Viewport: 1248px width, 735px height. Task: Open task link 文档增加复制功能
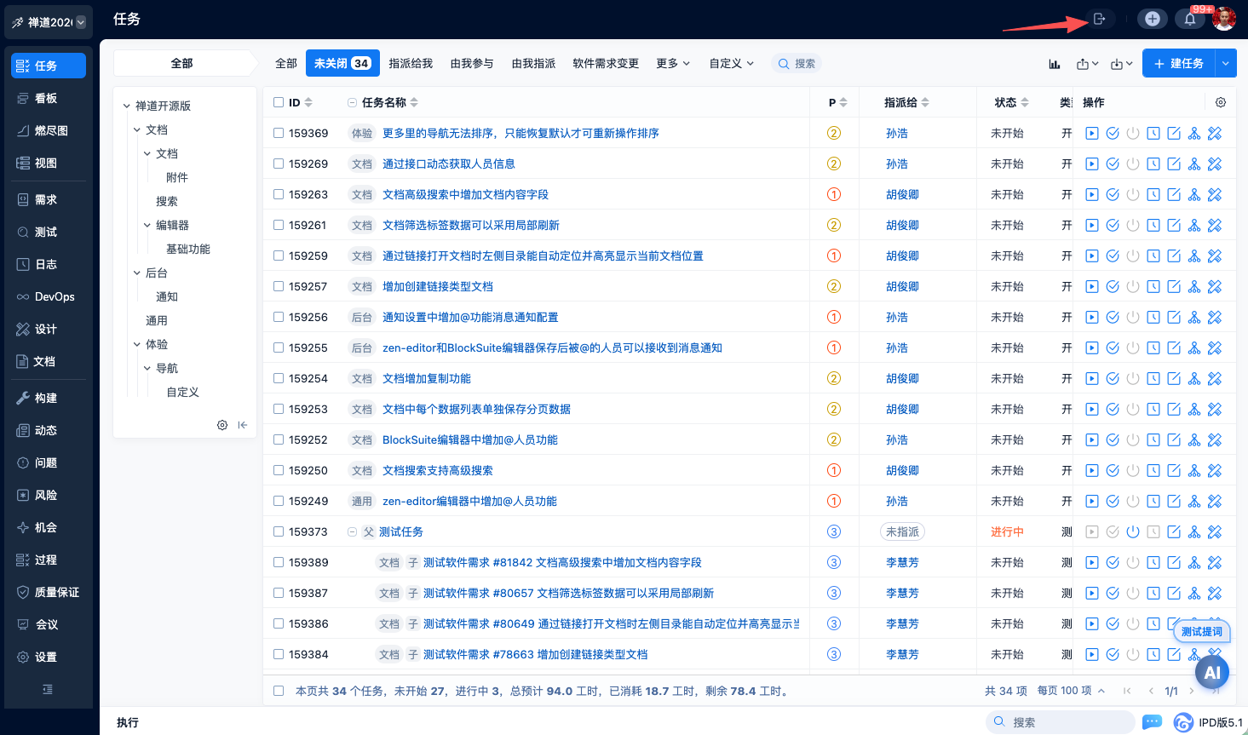[x=427, y=378]
